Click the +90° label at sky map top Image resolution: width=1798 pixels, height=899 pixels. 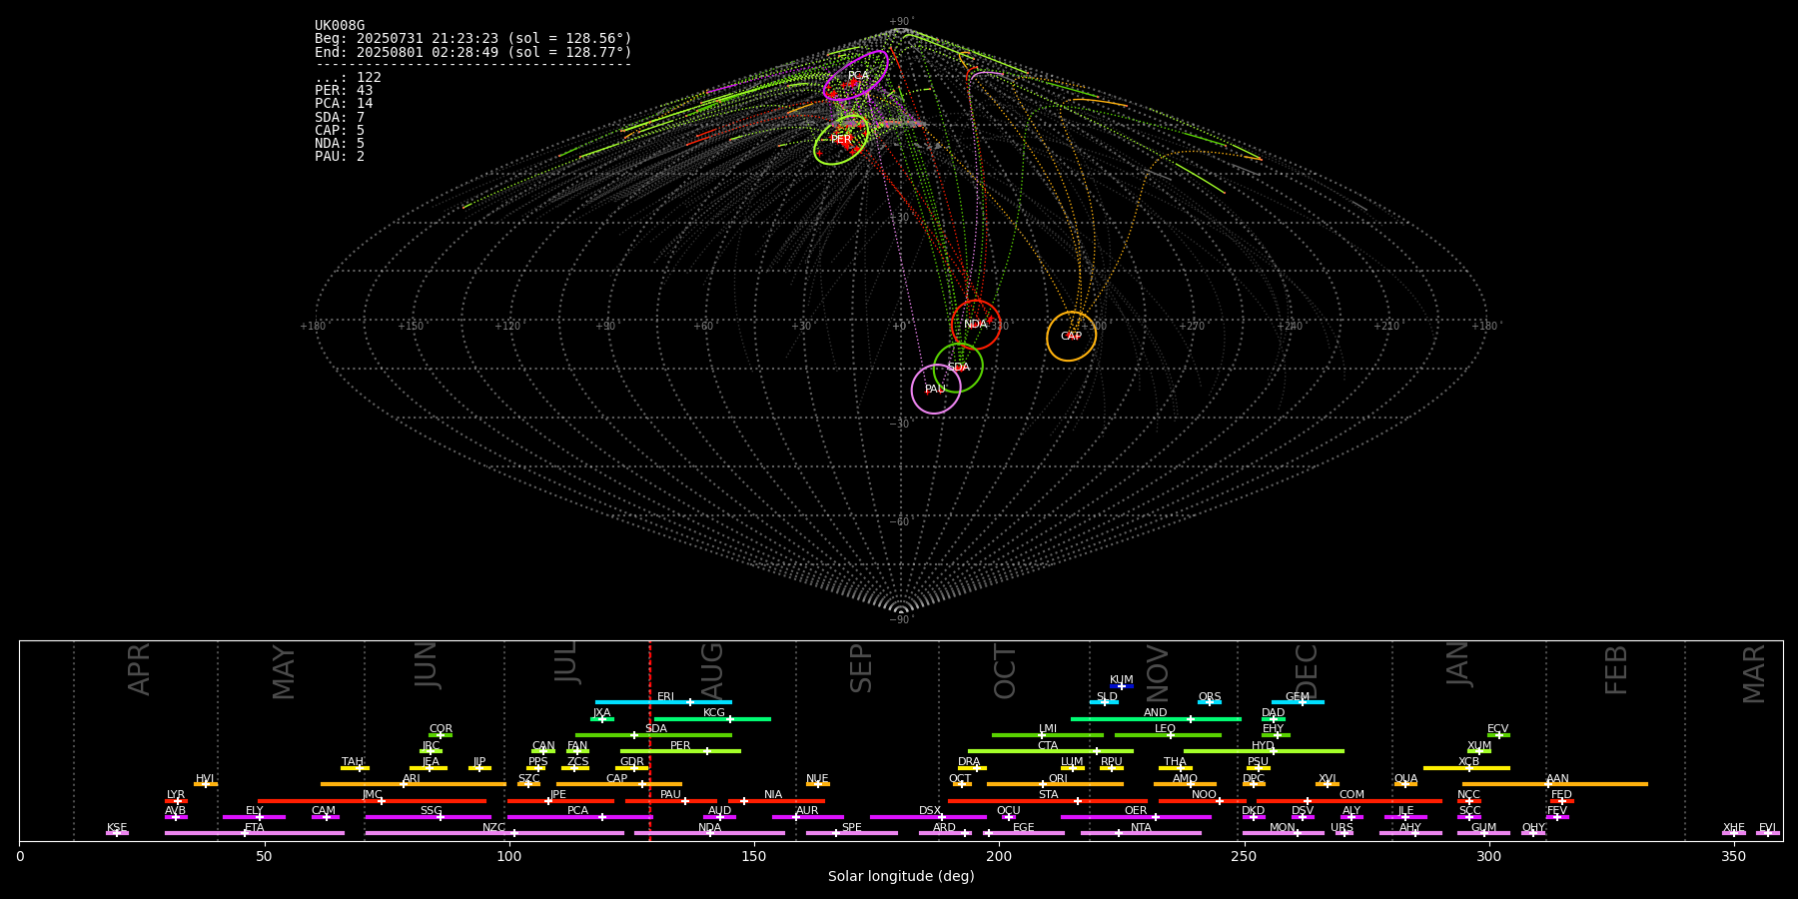[x=900, y=22]
